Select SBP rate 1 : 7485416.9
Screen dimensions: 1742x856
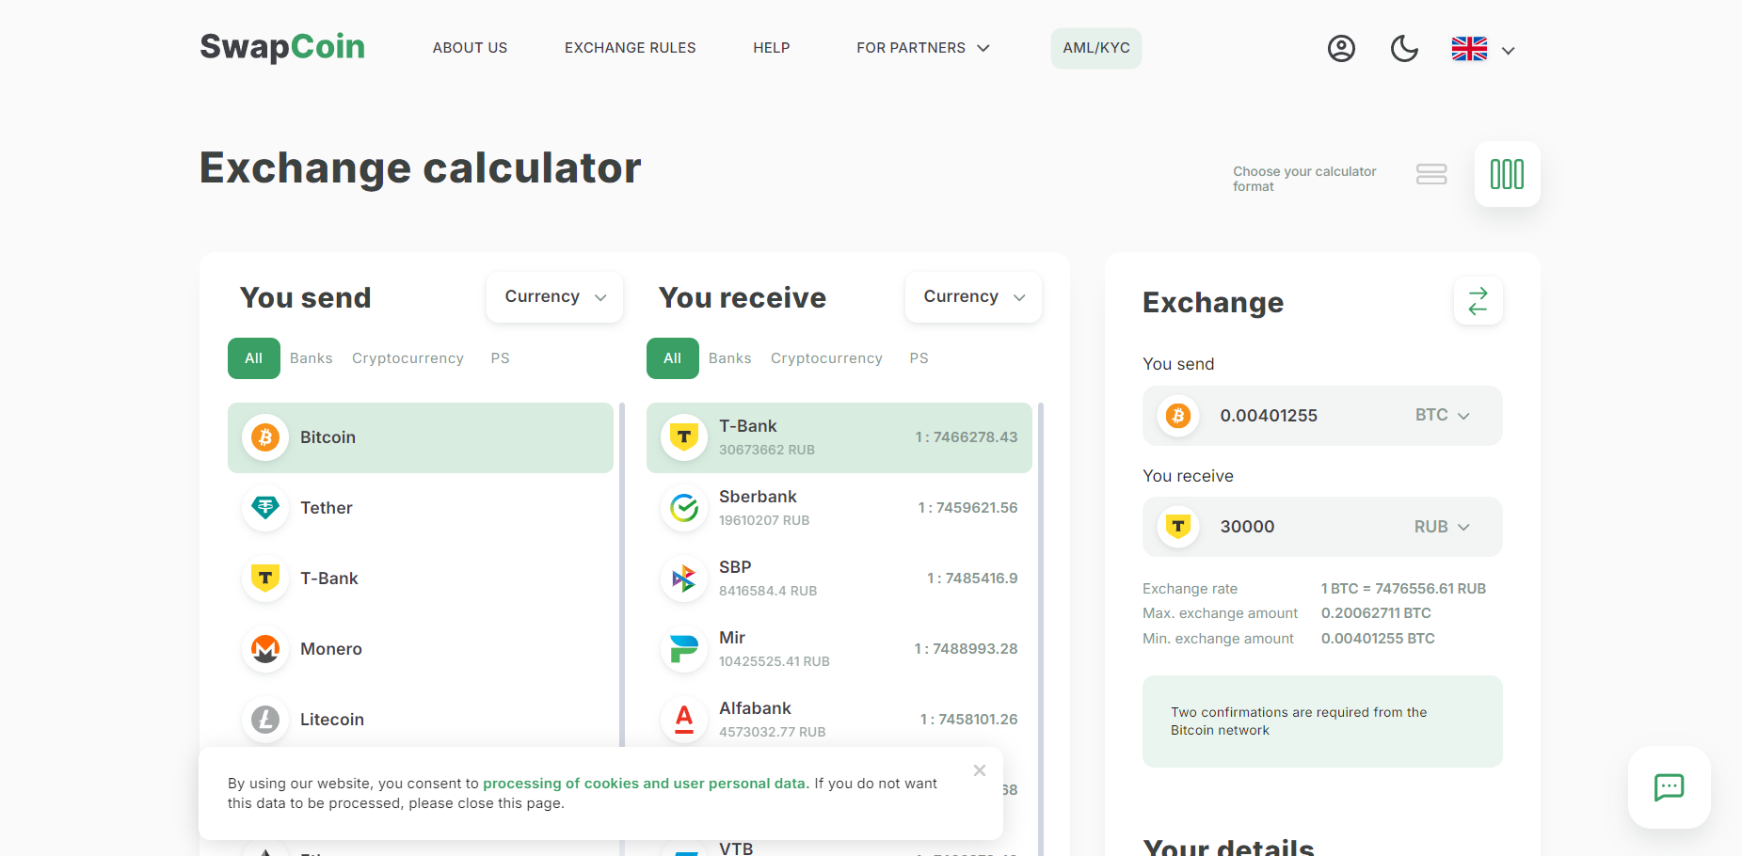pyautogui.click(x=972, y=579)
